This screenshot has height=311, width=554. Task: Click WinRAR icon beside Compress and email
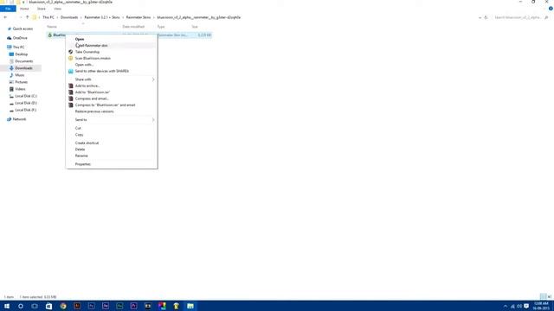71,98
